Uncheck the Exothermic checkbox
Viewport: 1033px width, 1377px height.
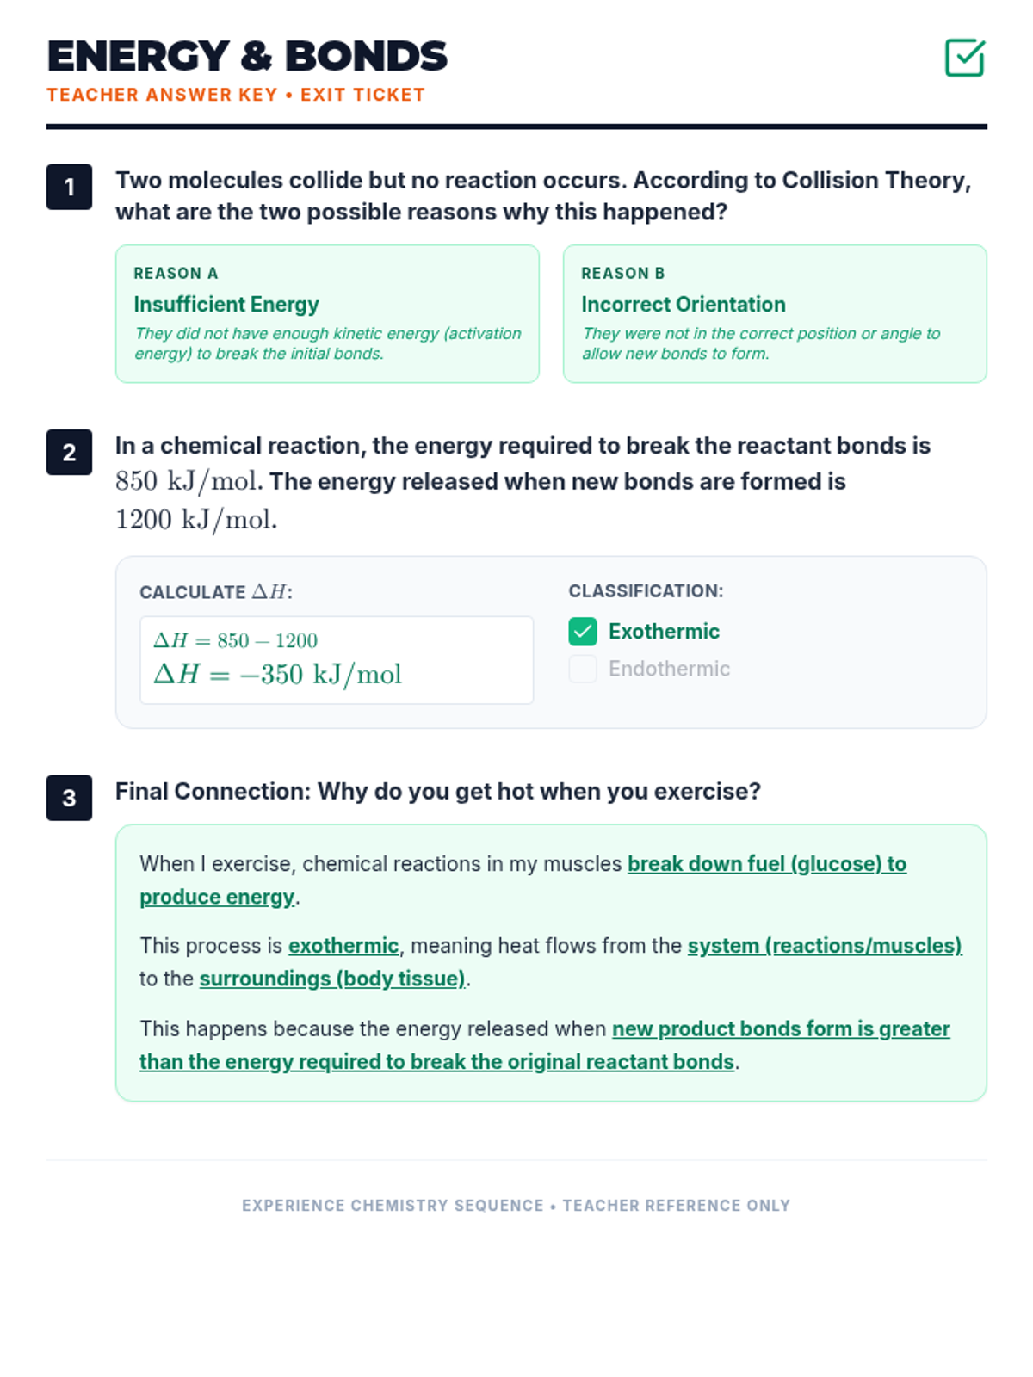(583, 632)
